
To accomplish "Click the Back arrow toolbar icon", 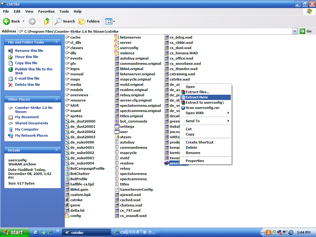I will (7, 21).
